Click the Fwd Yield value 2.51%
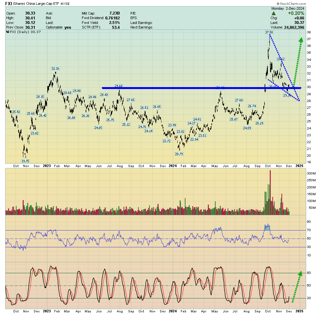Image resolution: width=321 pixels, height=314 pixels. (114, 23)
